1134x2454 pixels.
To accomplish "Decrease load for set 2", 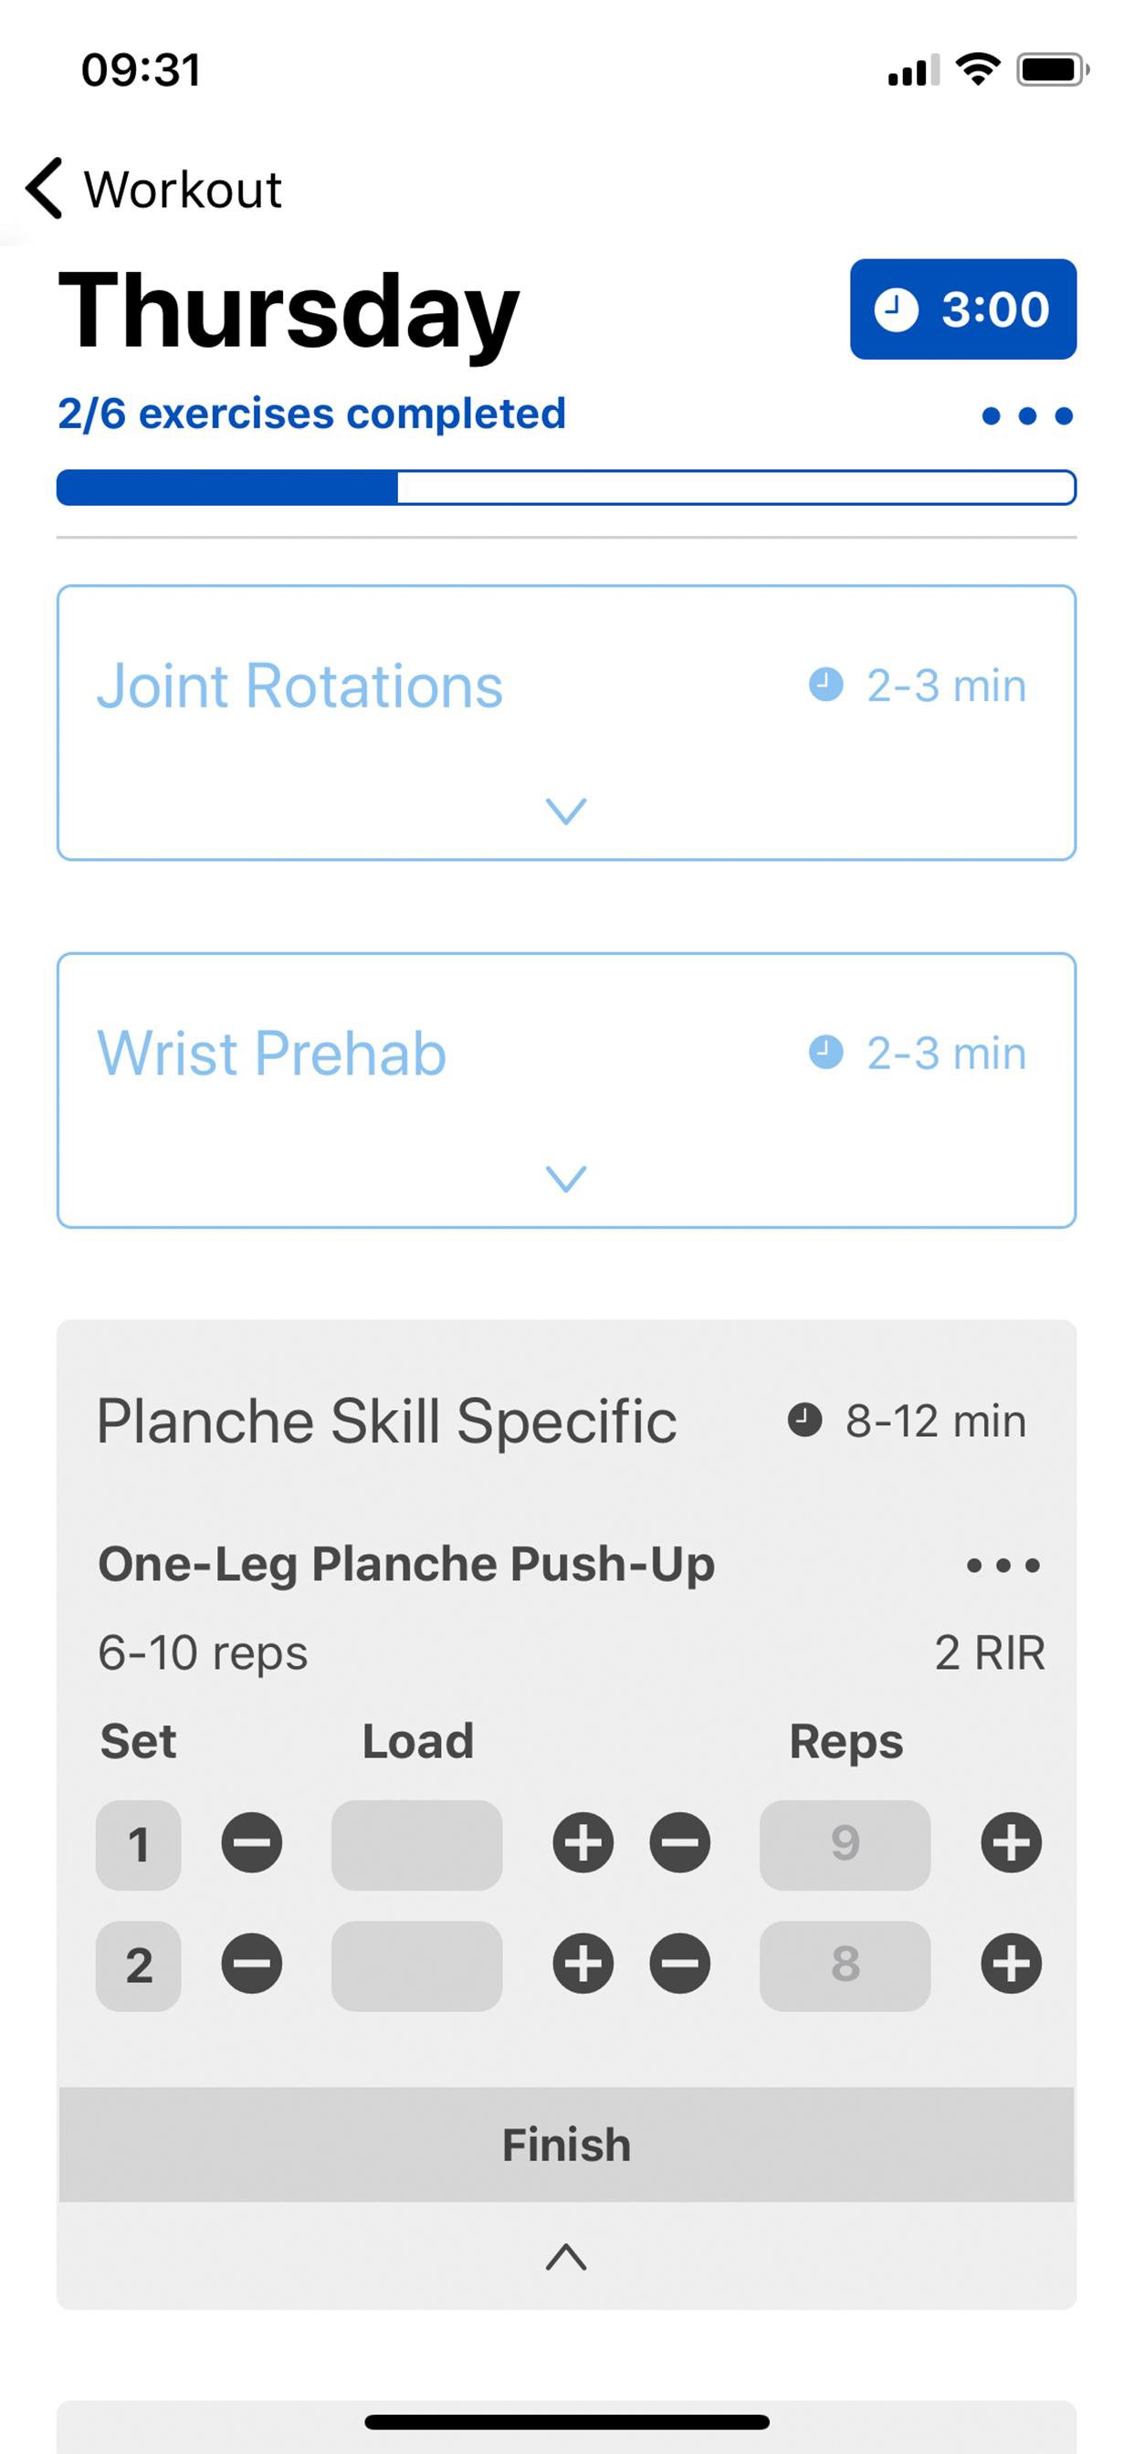I will [x=252, y=1965].
